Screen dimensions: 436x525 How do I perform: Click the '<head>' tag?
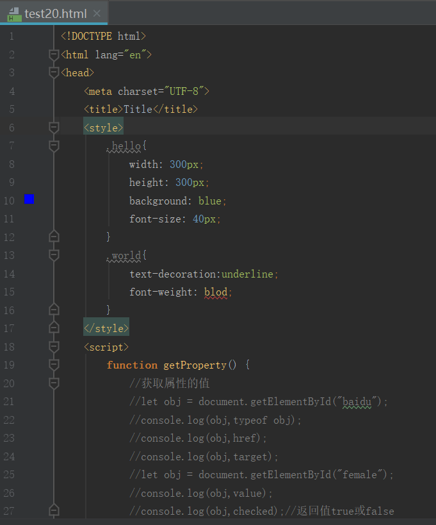tap(77, 72)
